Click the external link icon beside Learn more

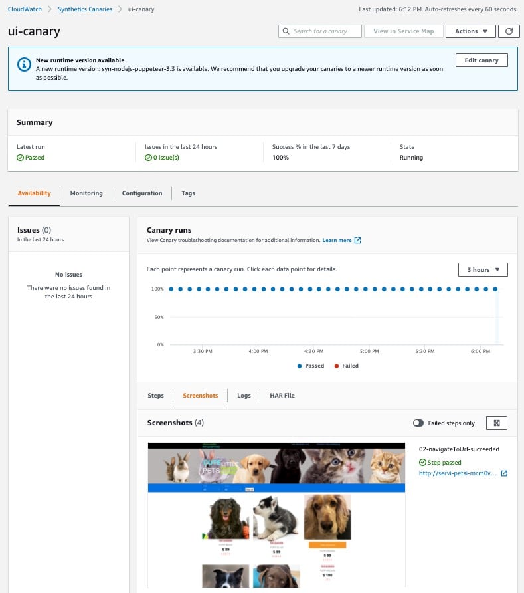[358, 240]
